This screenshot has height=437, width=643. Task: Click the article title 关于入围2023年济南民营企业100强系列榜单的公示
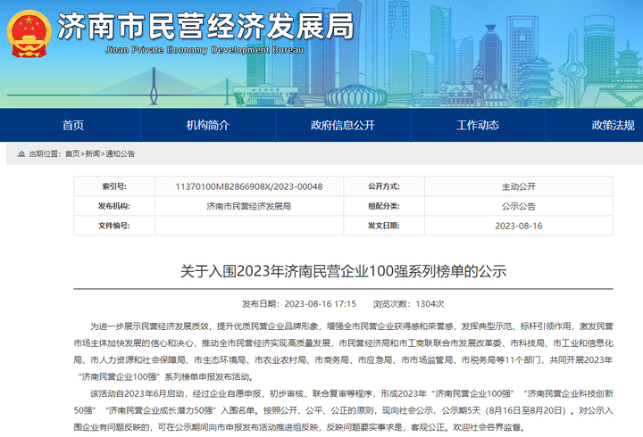pos(343,271)
